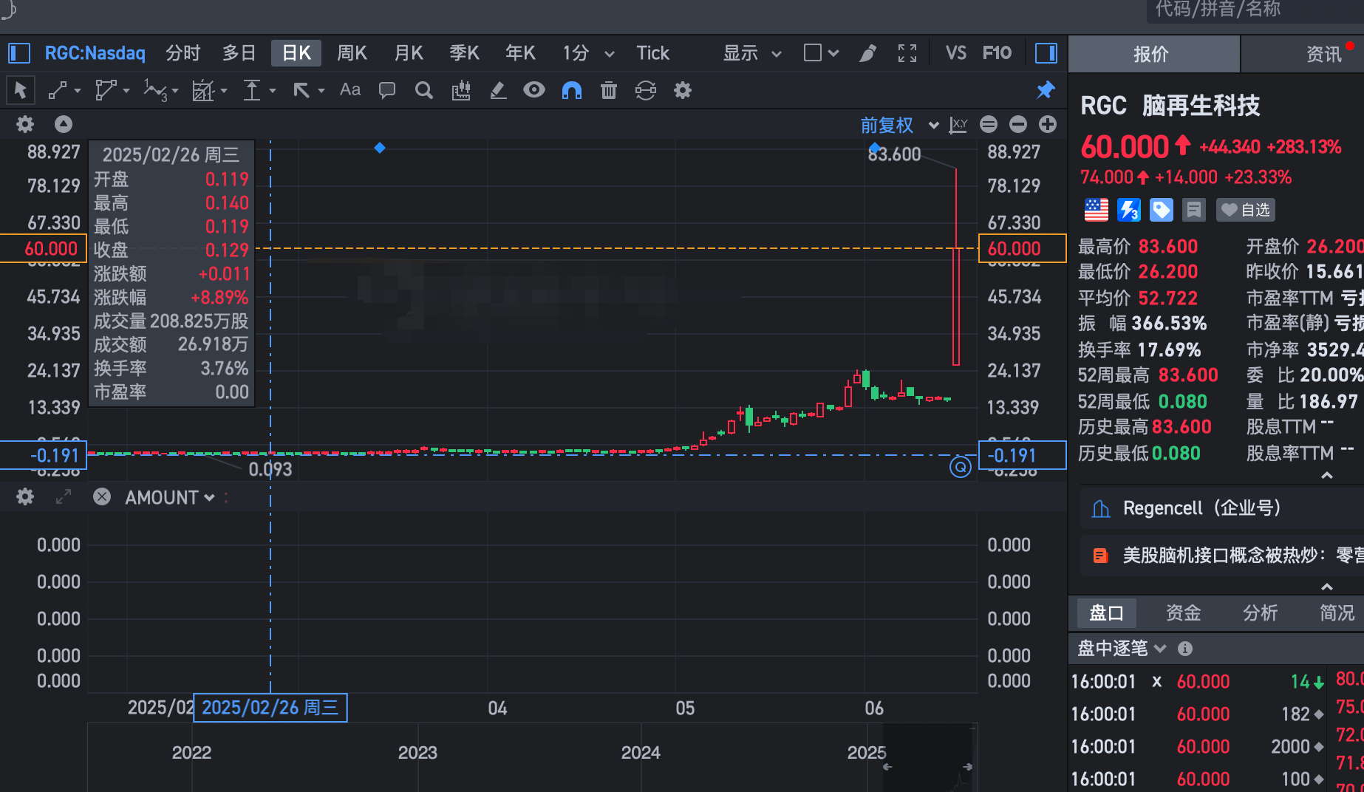Screen dimensions: 1364x792
Task: Click the blue tag icon
Action: tap(1162, 210)
